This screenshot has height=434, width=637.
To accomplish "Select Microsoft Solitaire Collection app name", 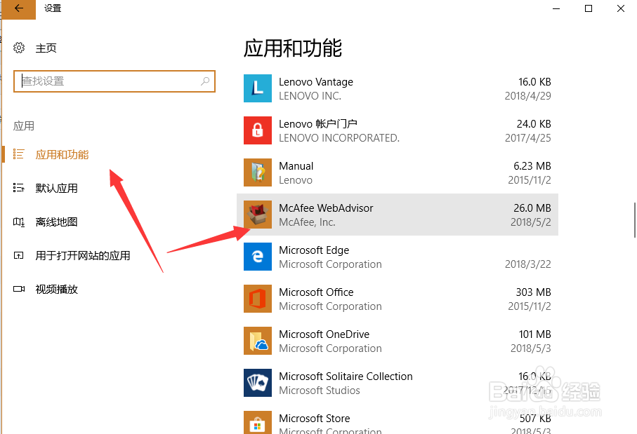I will pos(346,377).
